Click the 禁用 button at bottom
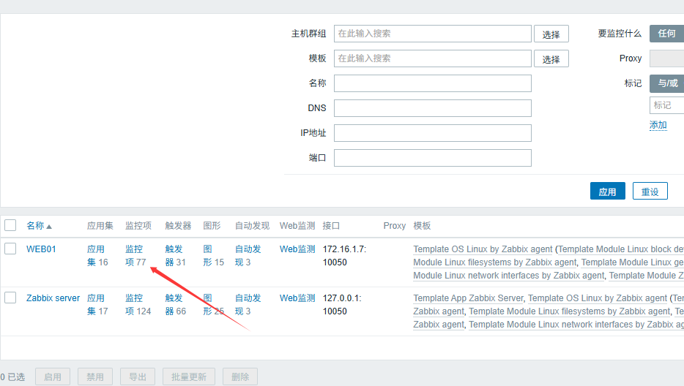 [95, 376]
